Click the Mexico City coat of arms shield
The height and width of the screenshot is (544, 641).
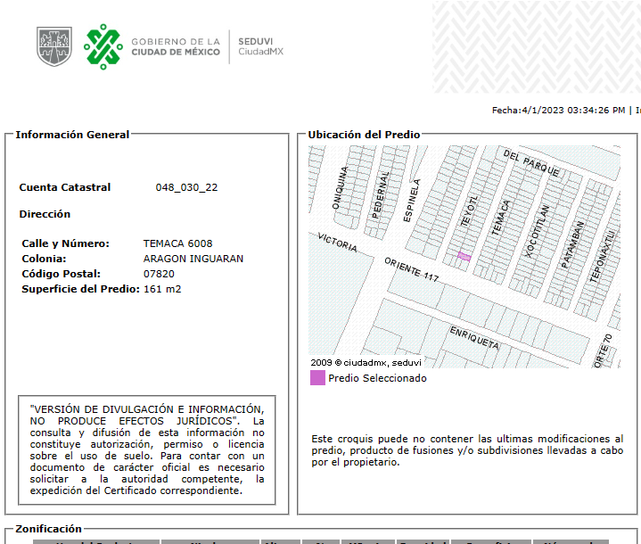click(x=54, y=46)
